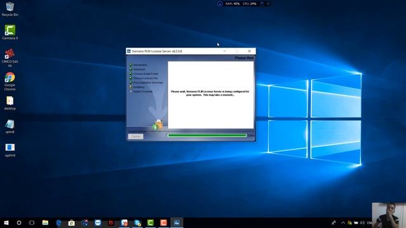Select the Choose Install Folder step

tap(146, 73)
